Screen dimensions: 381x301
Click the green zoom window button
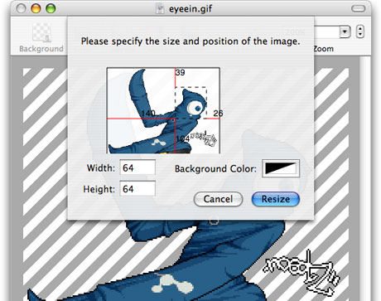click(x=51, y=8)
